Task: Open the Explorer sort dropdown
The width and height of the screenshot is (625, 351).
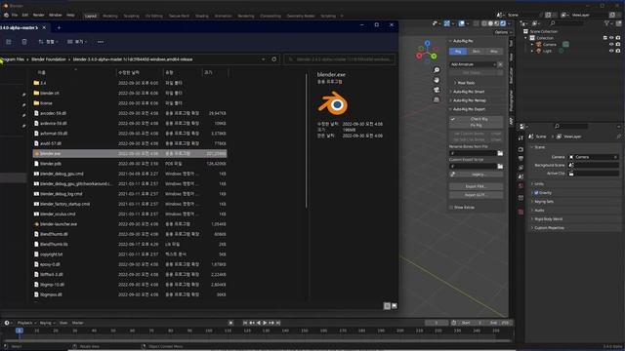Action: 48,41
